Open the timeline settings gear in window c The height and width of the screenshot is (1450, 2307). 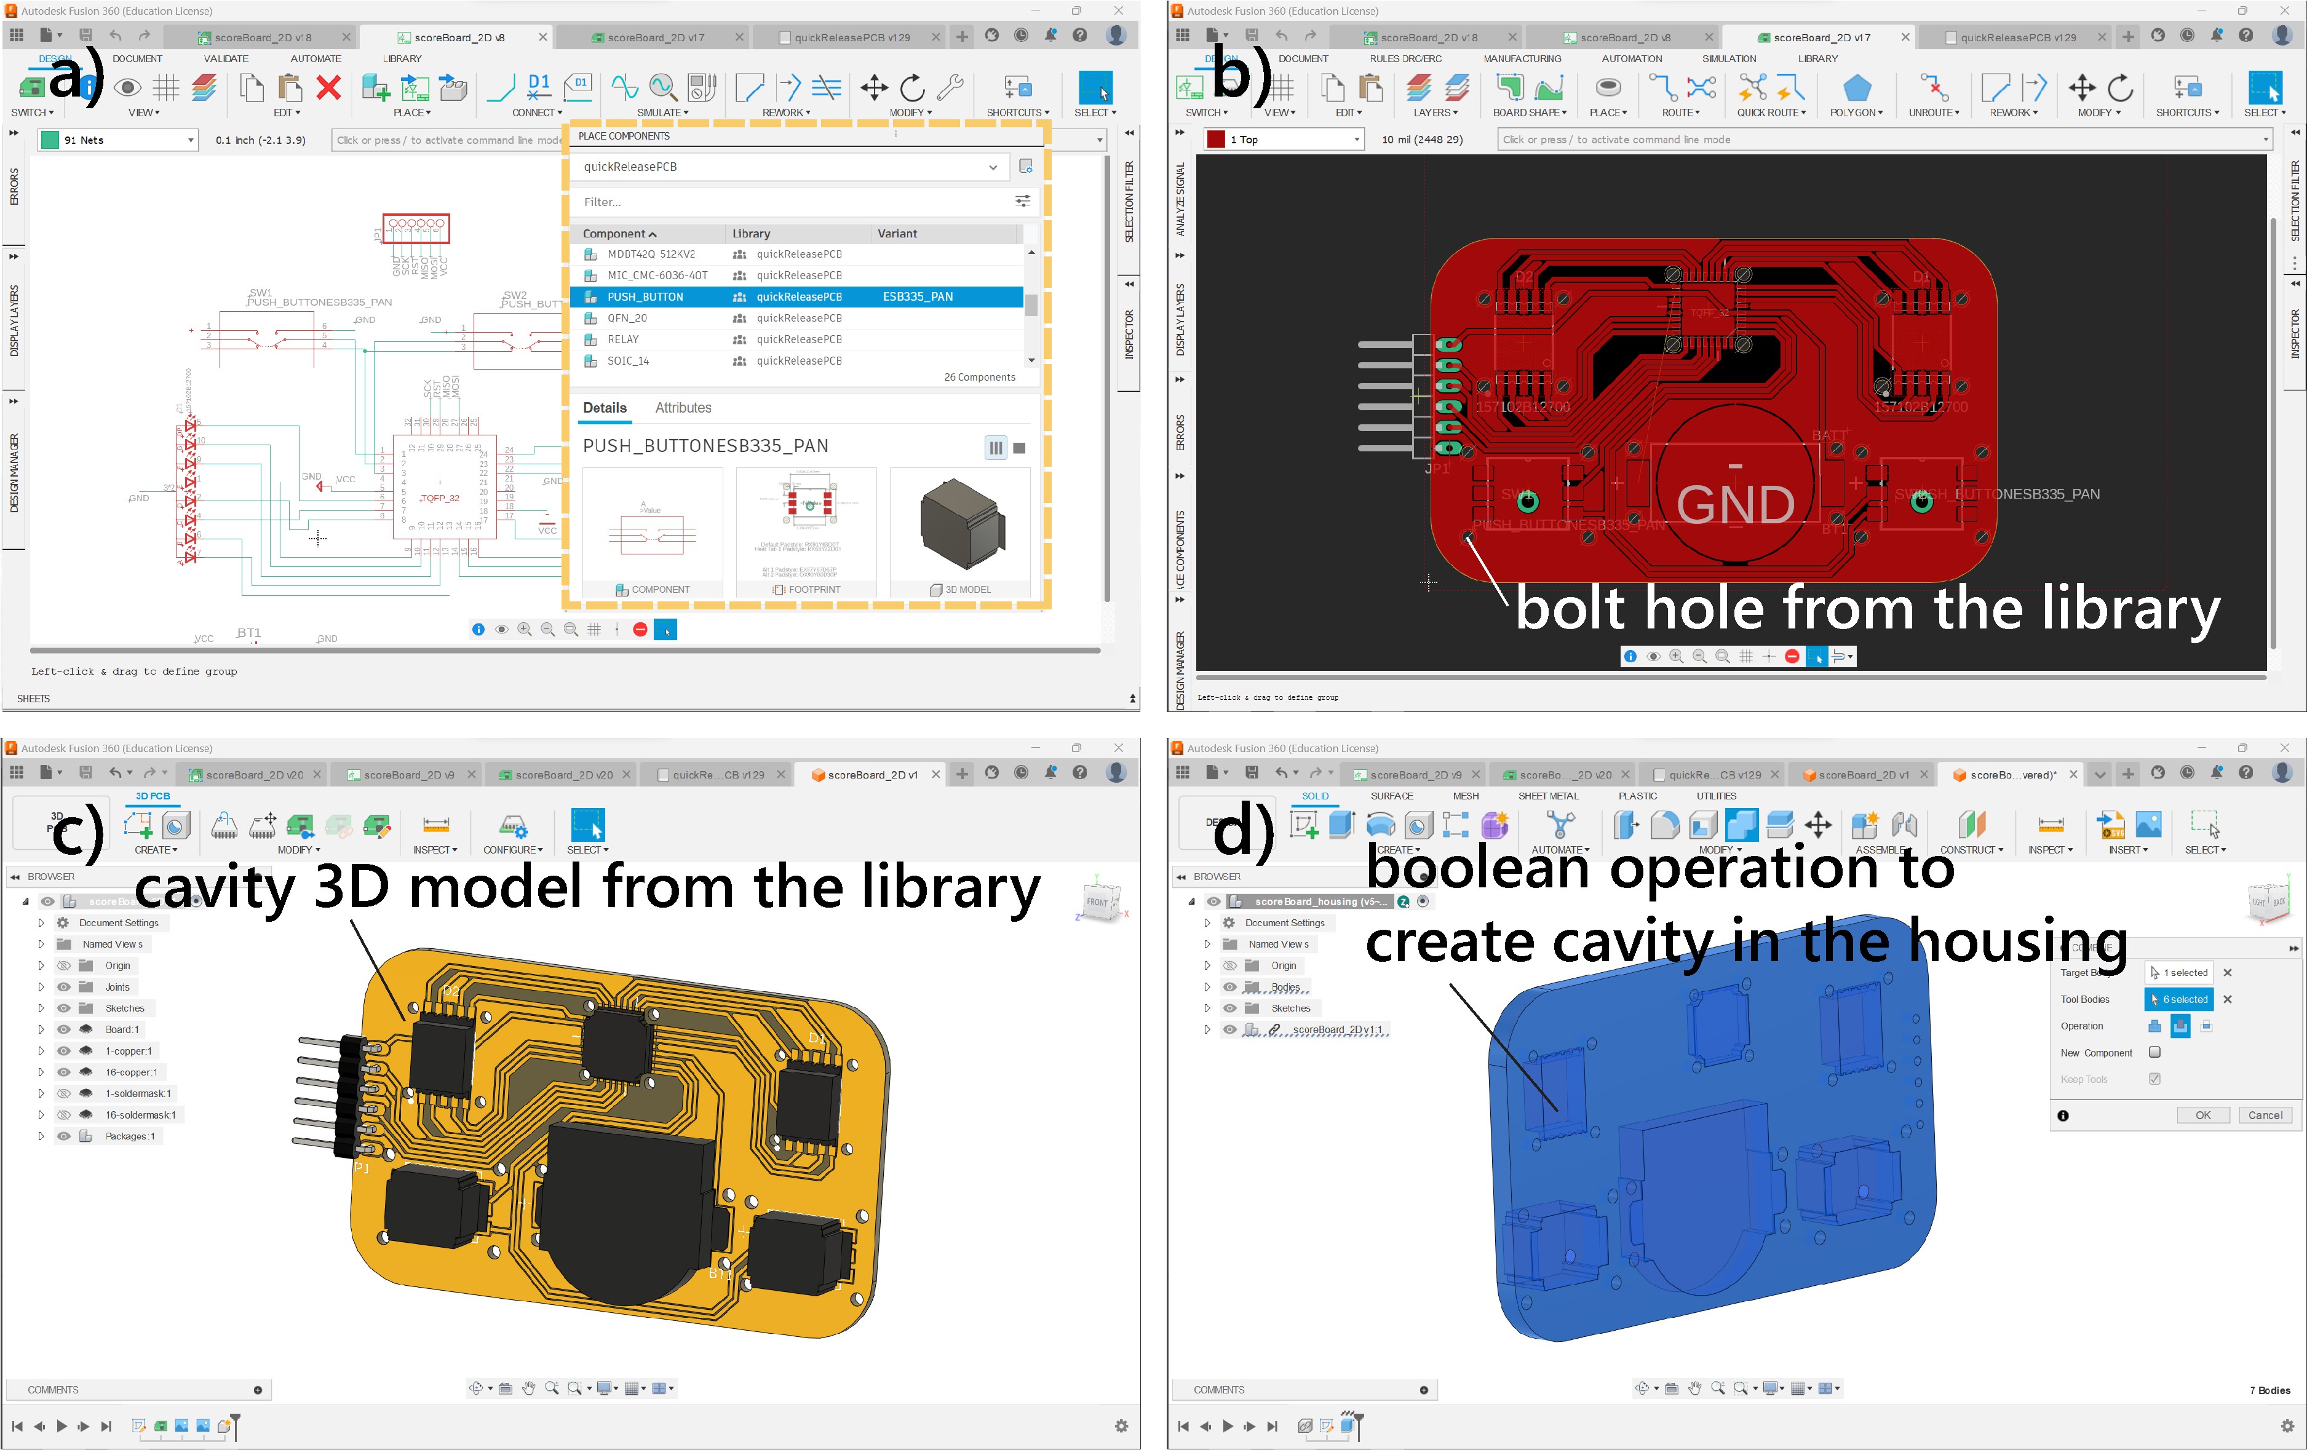tap(1121, 1426)
